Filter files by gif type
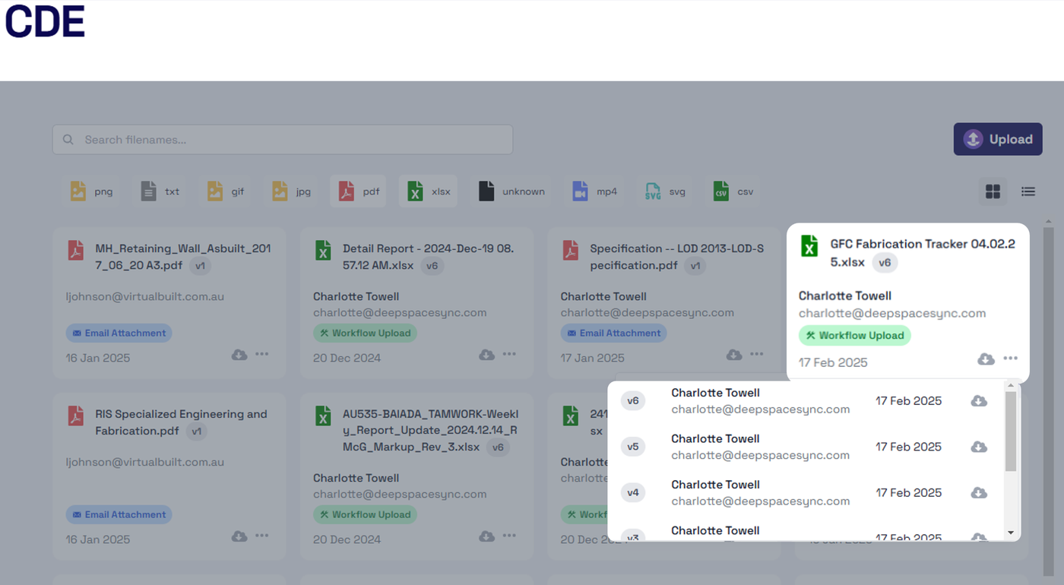 point(226,191)
